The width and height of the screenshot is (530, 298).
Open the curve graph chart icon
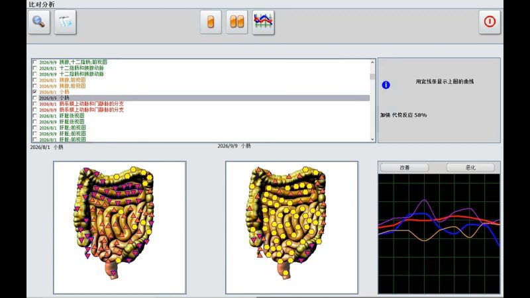point(263,23)
